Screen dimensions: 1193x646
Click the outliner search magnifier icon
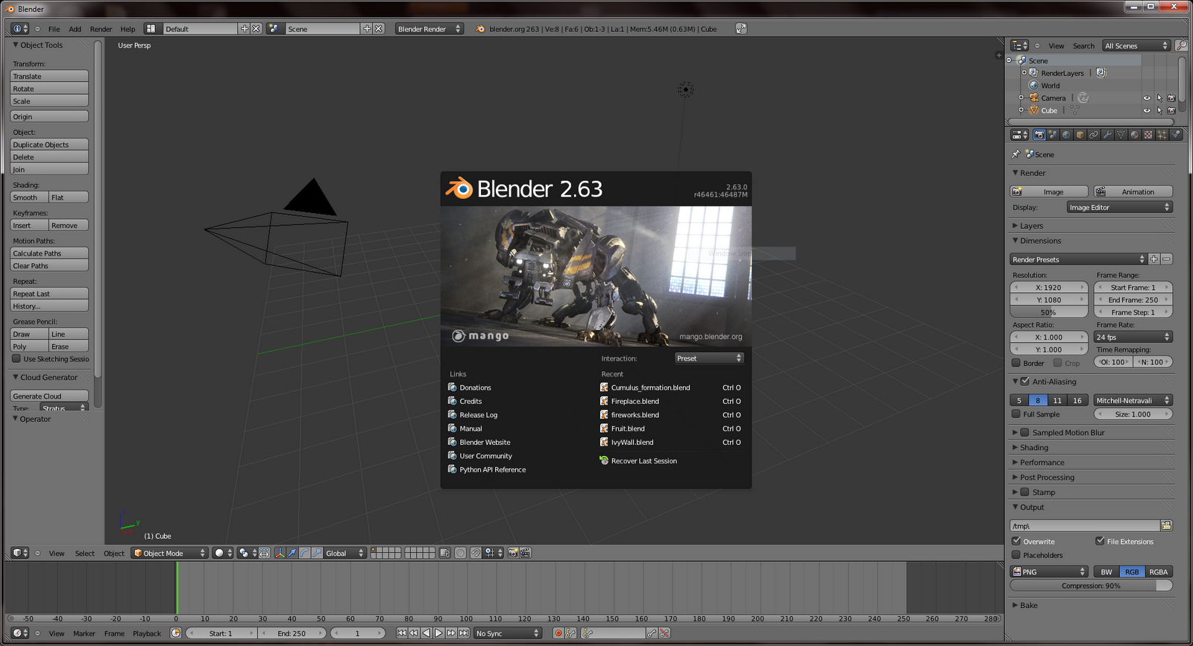coord(1181,45)
